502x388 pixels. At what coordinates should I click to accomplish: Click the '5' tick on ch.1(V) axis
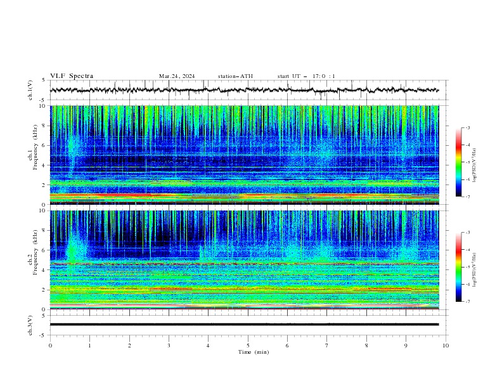click(44, 80)
